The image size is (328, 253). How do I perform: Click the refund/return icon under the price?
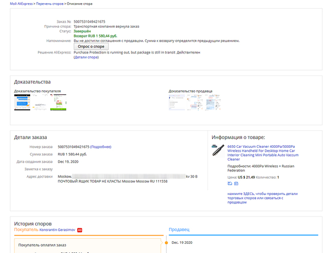click(x=230, y=184)
